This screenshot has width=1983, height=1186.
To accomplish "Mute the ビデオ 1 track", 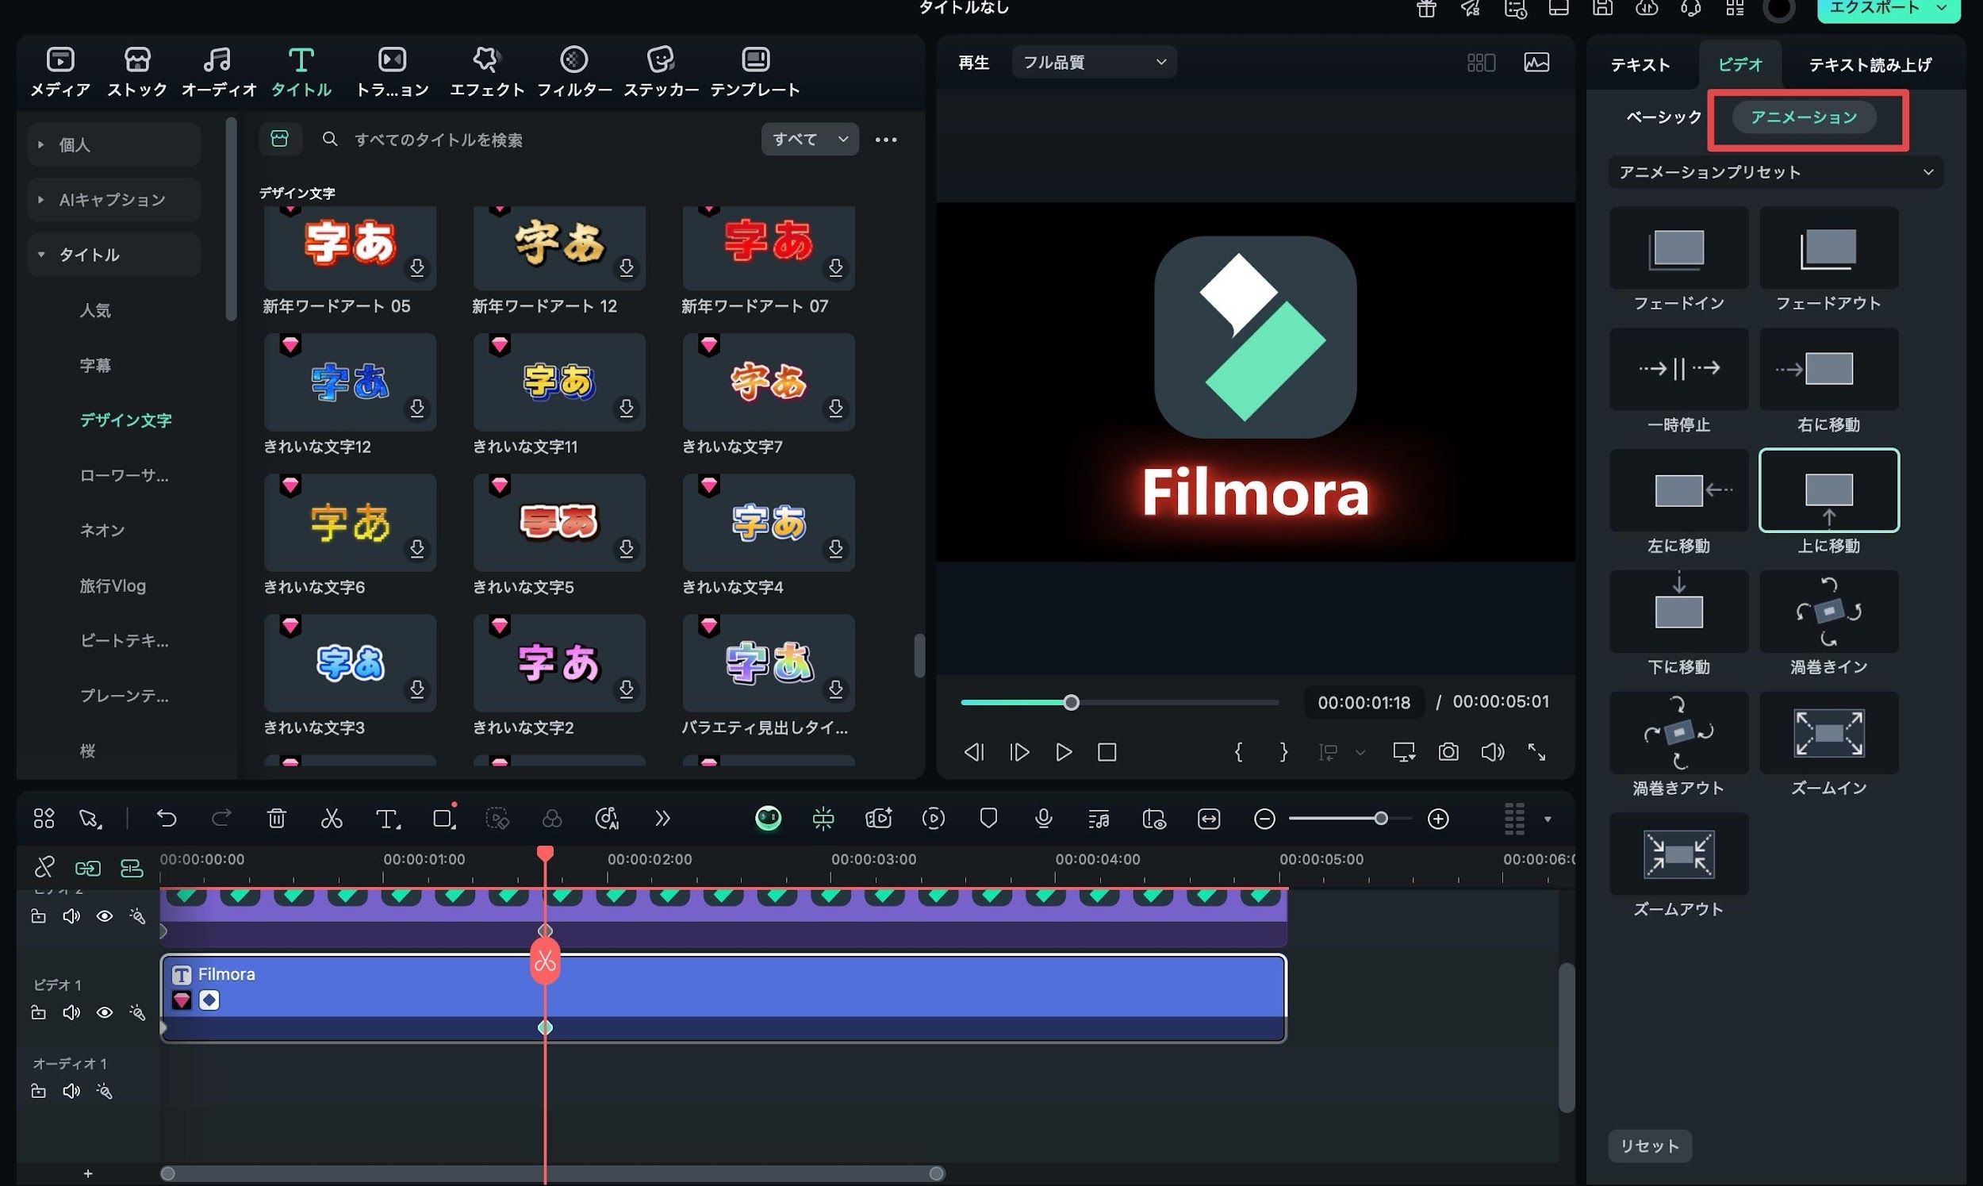I will (x=71, y=1012).
